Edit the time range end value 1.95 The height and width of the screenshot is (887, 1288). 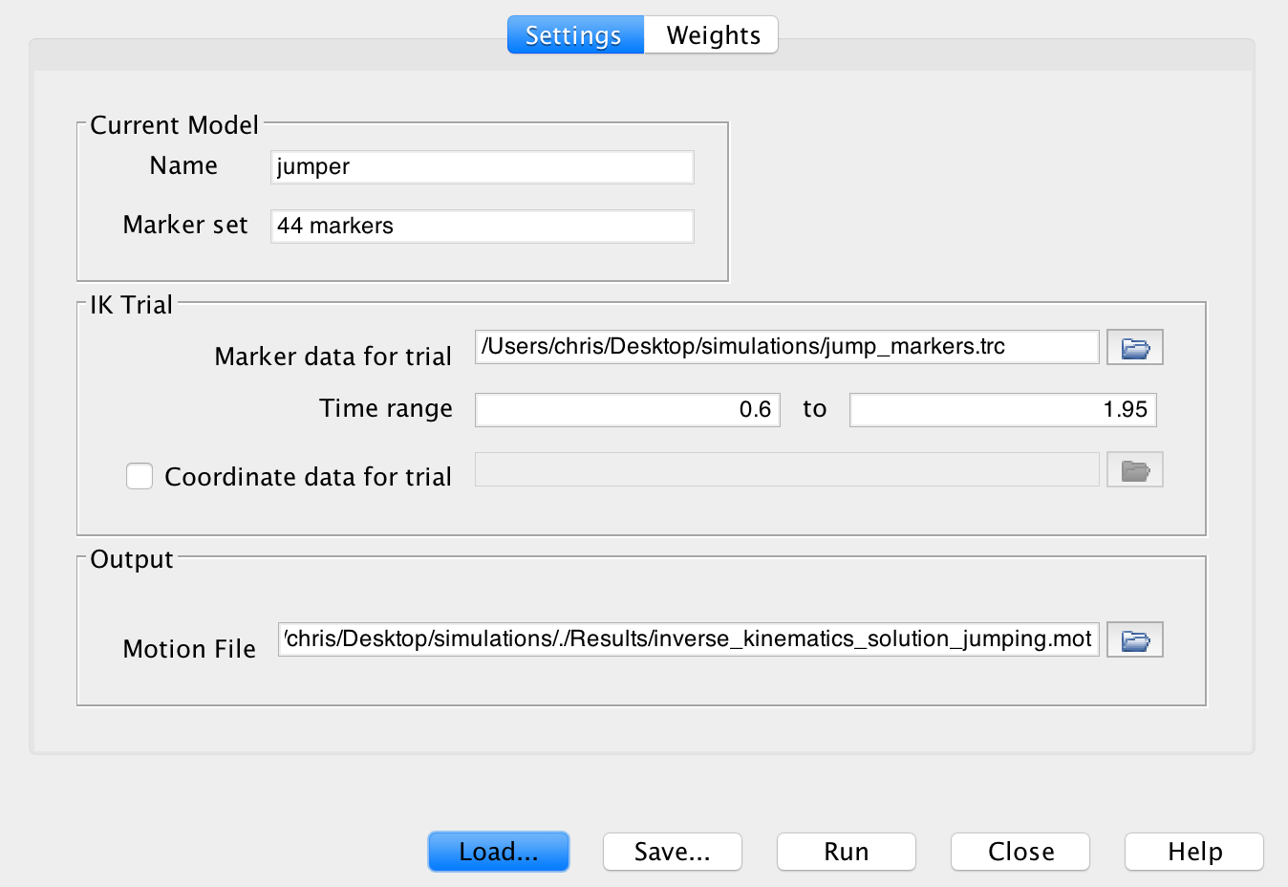coord(1001,409)
